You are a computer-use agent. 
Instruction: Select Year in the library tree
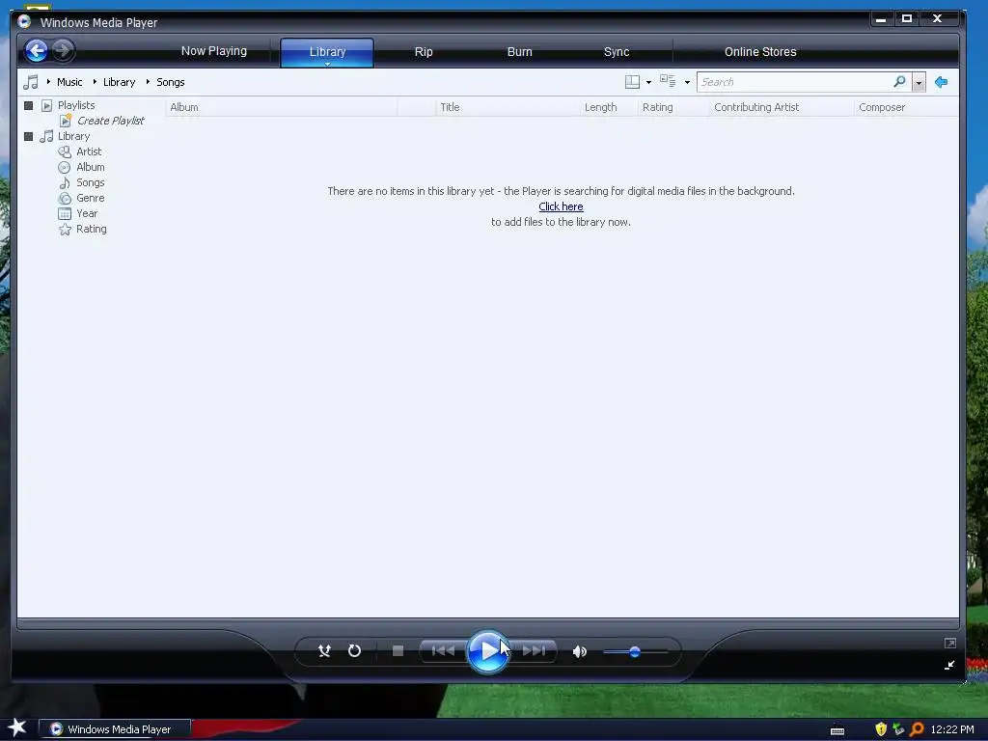(87, 213)
